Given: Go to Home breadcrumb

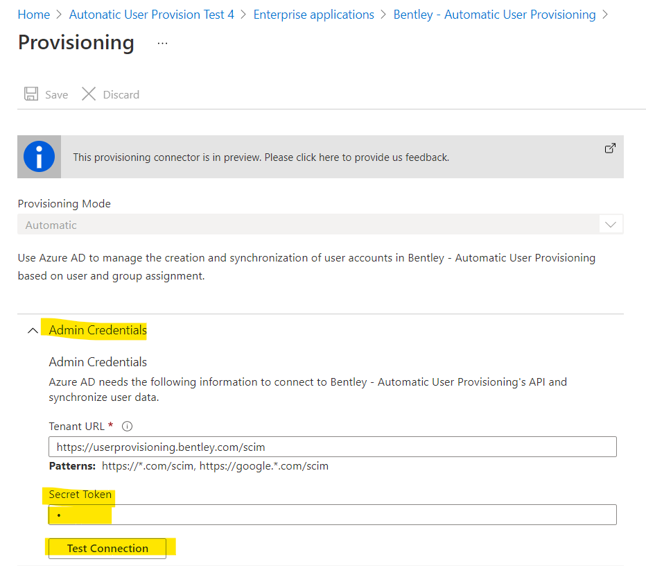Looking at the screenshot, I should [x=34, y=15].
